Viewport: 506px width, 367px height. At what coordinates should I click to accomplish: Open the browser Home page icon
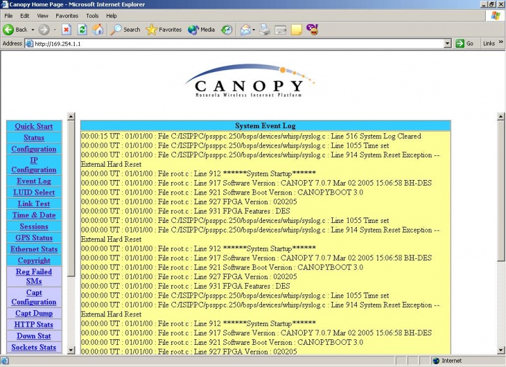[x=98, y=29]
